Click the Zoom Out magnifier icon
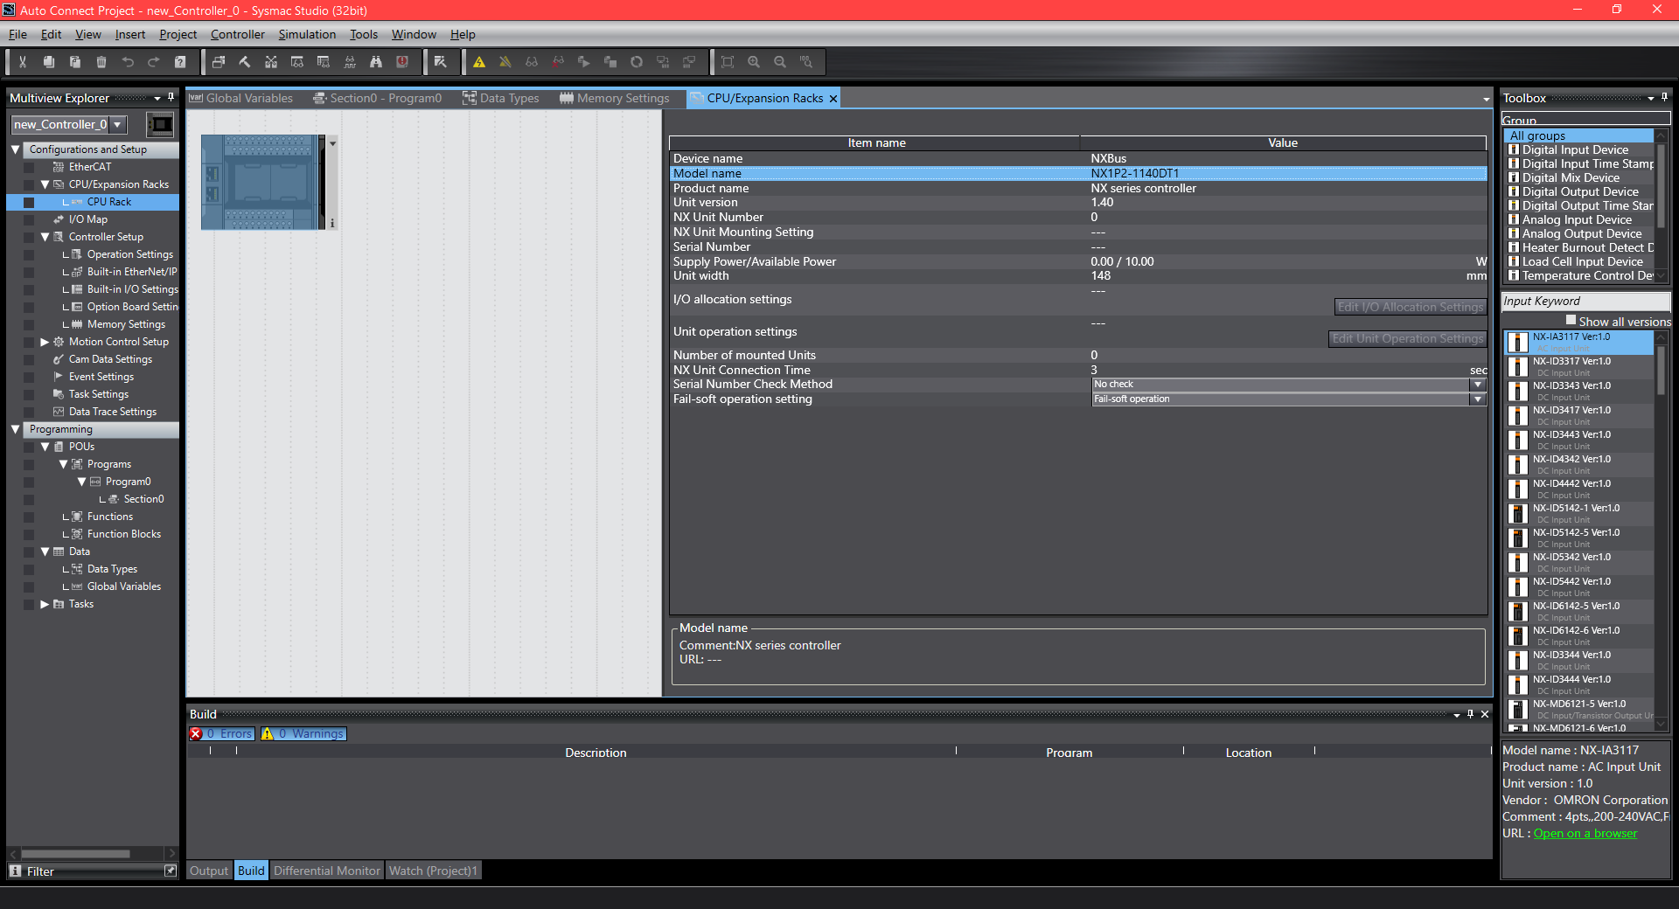Viewport: 1679px width, 909px height. [x=780, y=62]
